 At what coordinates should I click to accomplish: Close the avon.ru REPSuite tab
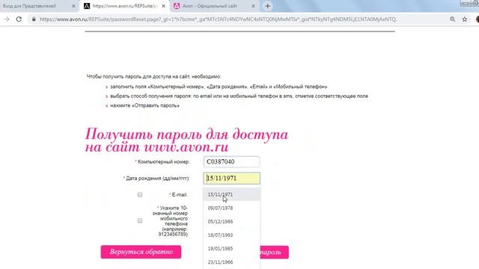[x=163, y=6]
